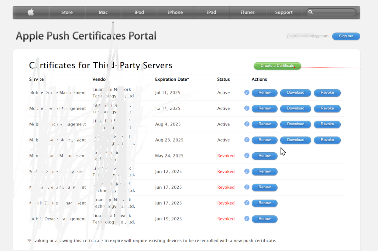
Task: Click the search magnifier icon
Action: click(x=310, y=12)
